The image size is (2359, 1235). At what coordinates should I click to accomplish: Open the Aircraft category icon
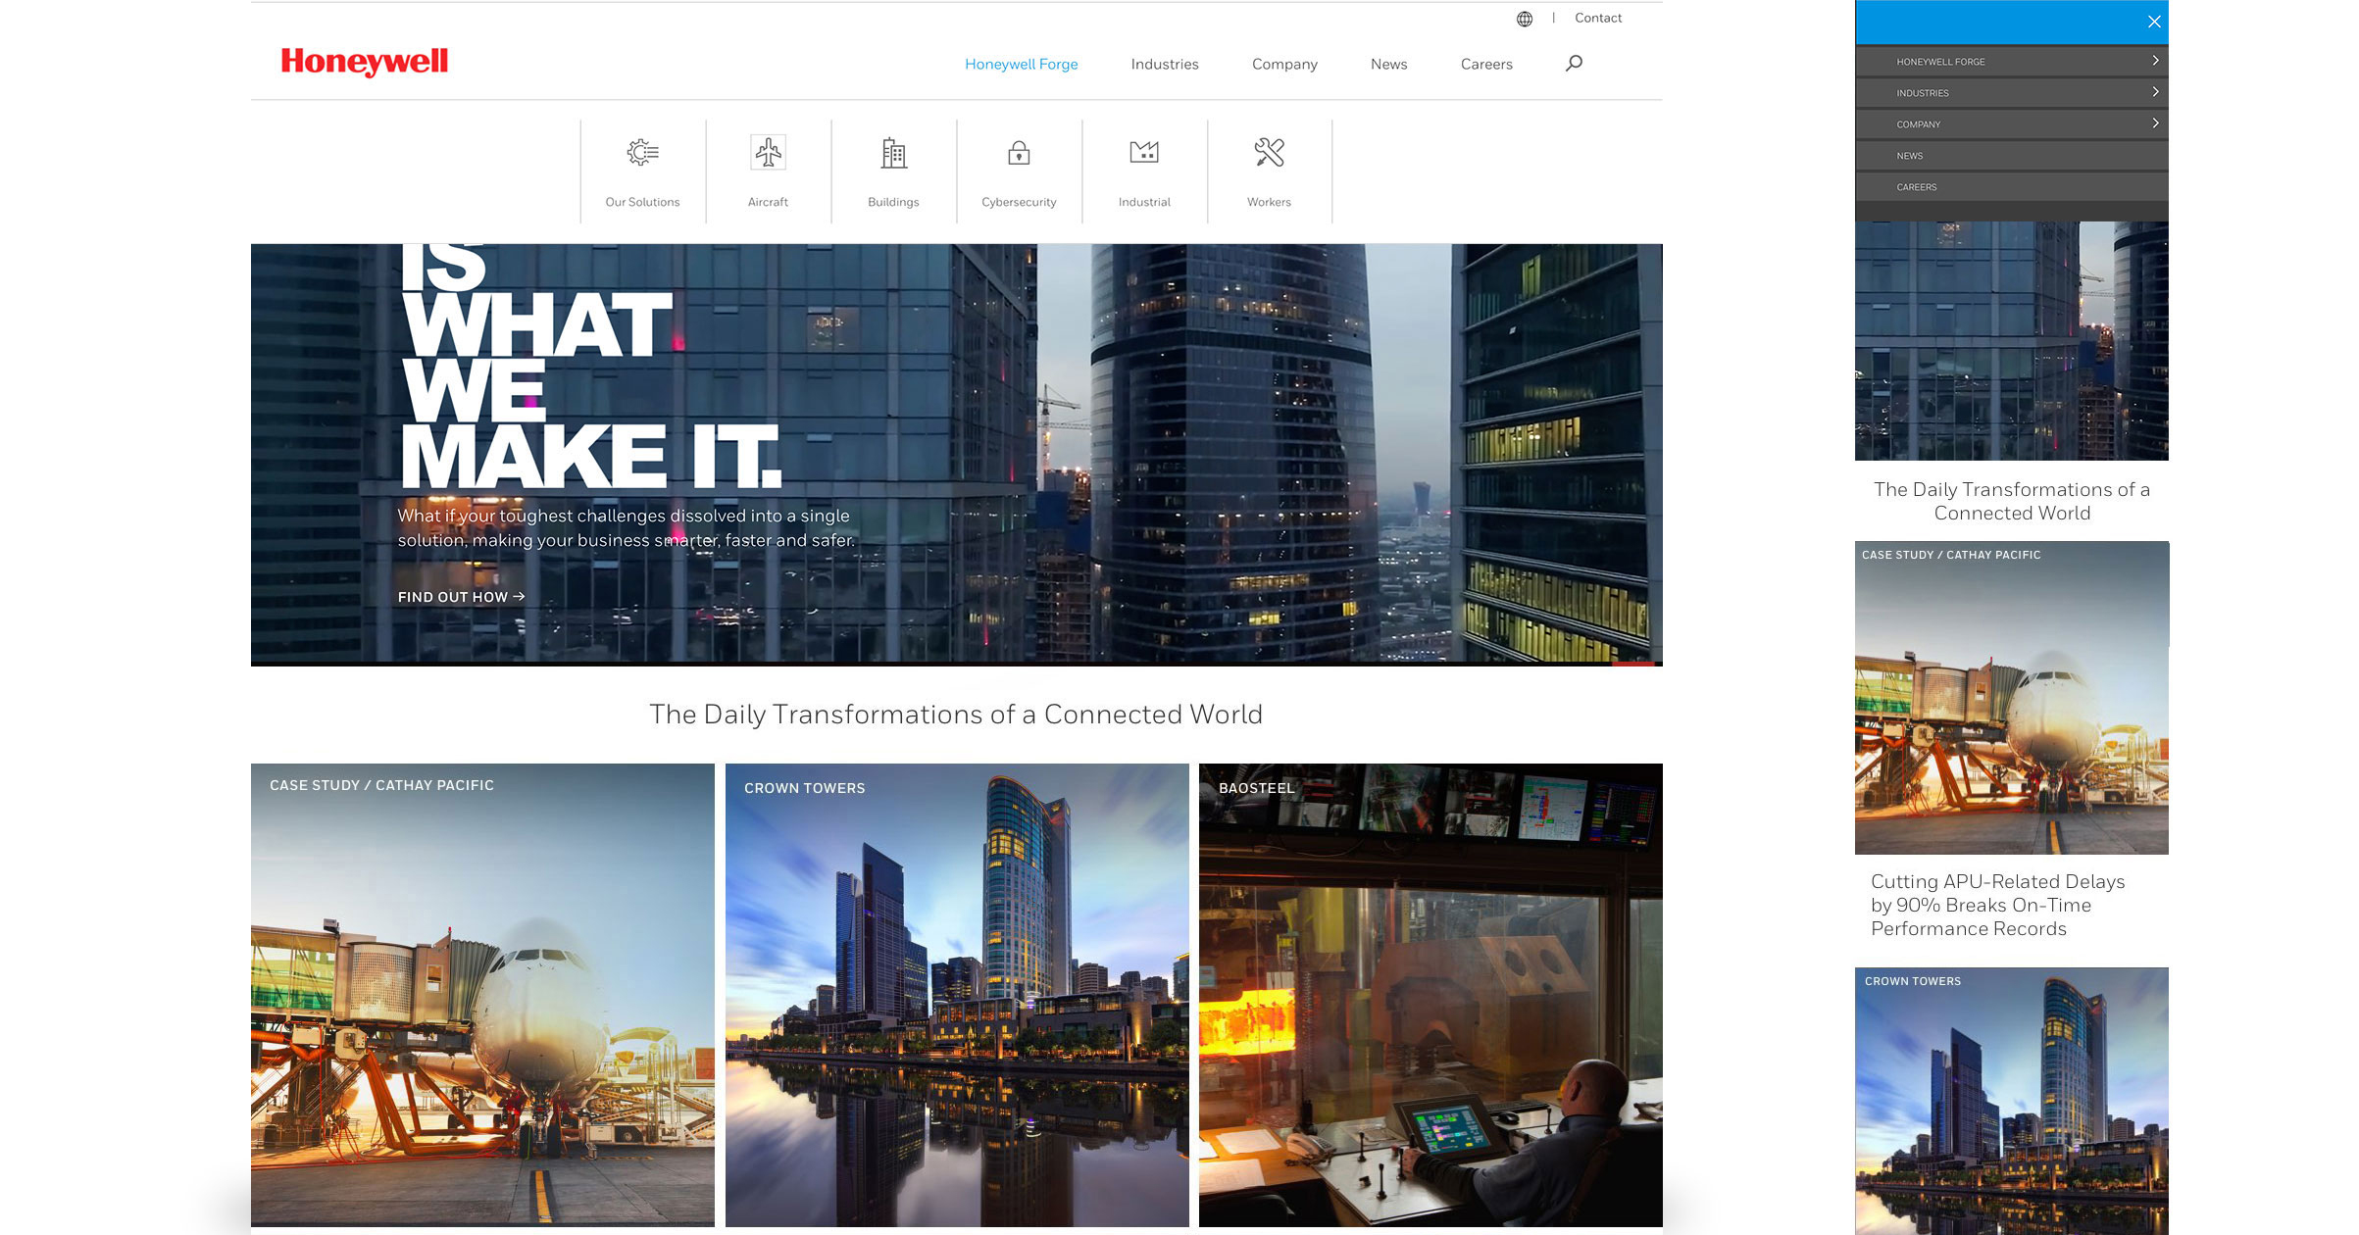[x=768, y=153]
